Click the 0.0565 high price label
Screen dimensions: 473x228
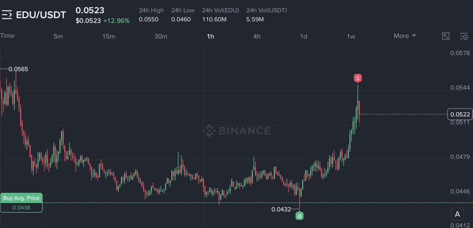pos(18,69)
